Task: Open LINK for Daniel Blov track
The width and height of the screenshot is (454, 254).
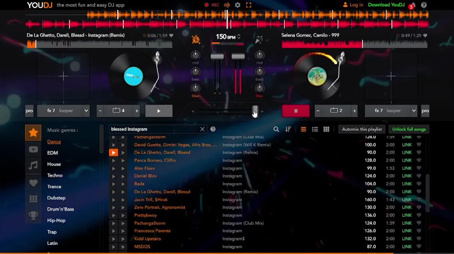Action: point(407,176)
